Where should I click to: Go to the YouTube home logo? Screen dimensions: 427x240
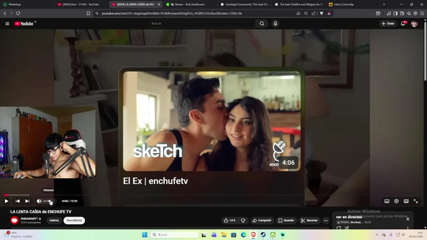24,23
